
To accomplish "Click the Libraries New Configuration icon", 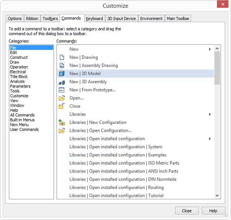I will point(62,123).
